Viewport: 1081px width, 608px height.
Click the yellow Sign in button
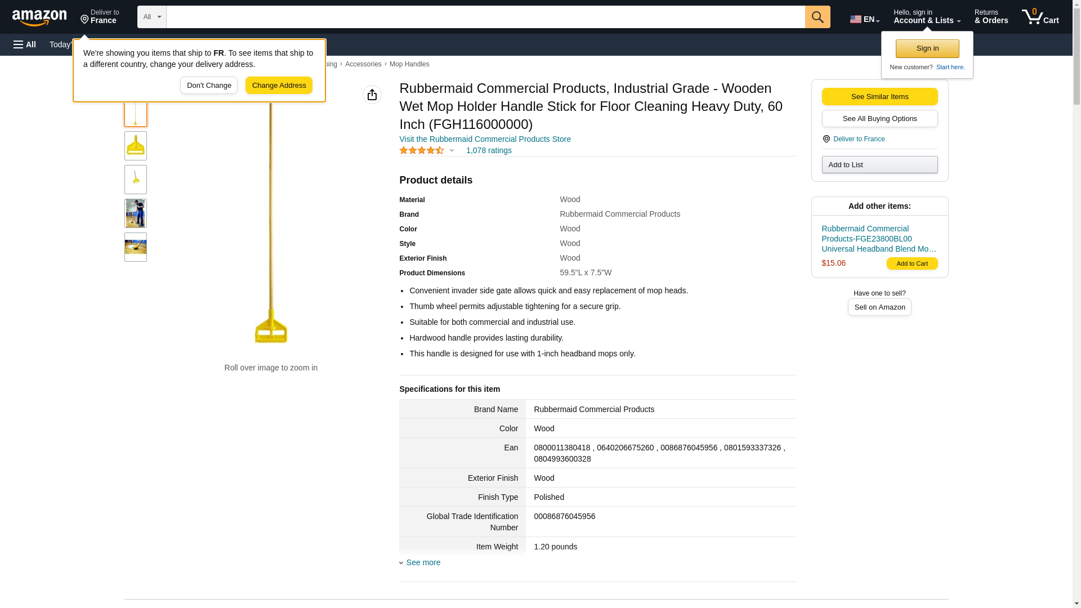[x=927, y=48]
